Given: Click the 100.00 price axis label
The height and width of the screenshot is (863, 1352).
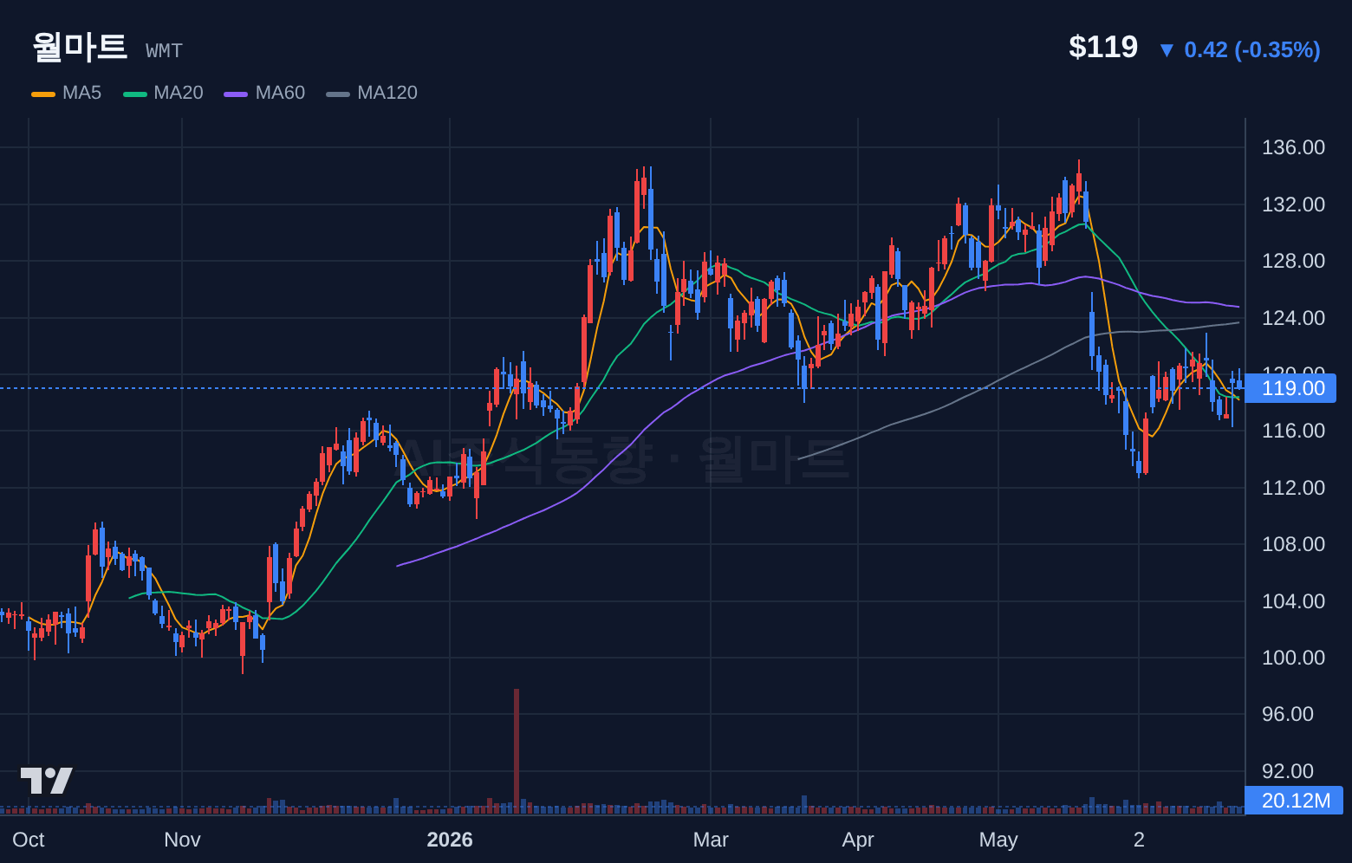Looking at the screenshot, I should point(1293,658).
